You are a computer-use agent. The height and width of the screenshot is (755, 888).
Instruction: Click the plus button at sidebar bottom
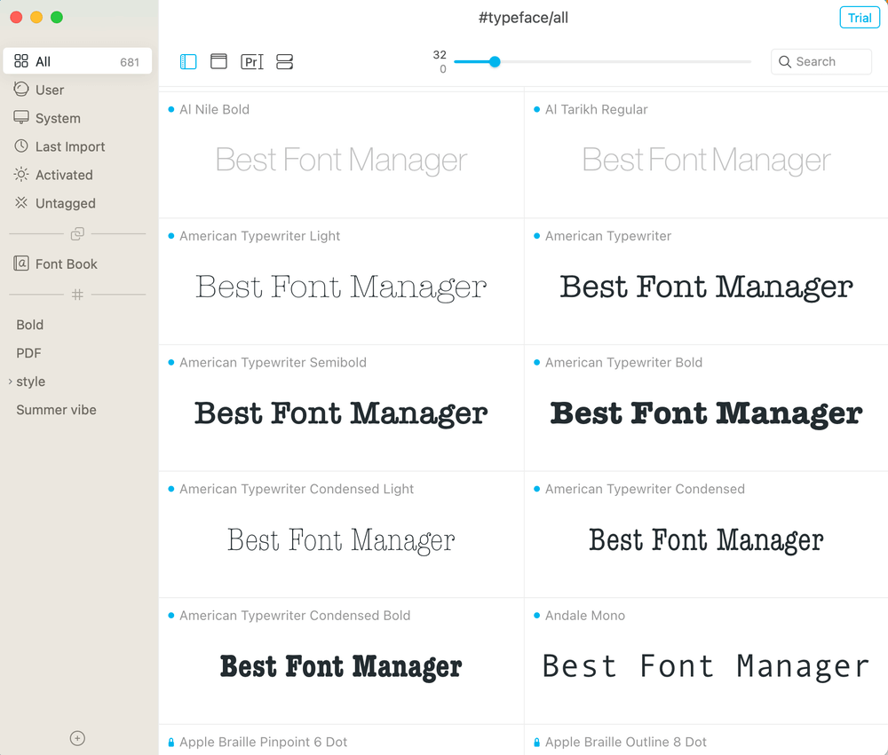pyautogui.click(x=77, y=738)
